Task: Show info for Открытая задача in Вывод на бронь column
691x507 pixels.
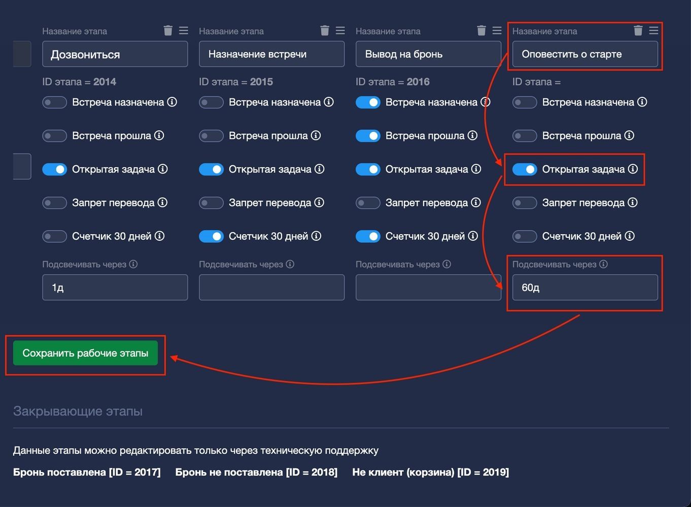Action: (x=476, y=169)
